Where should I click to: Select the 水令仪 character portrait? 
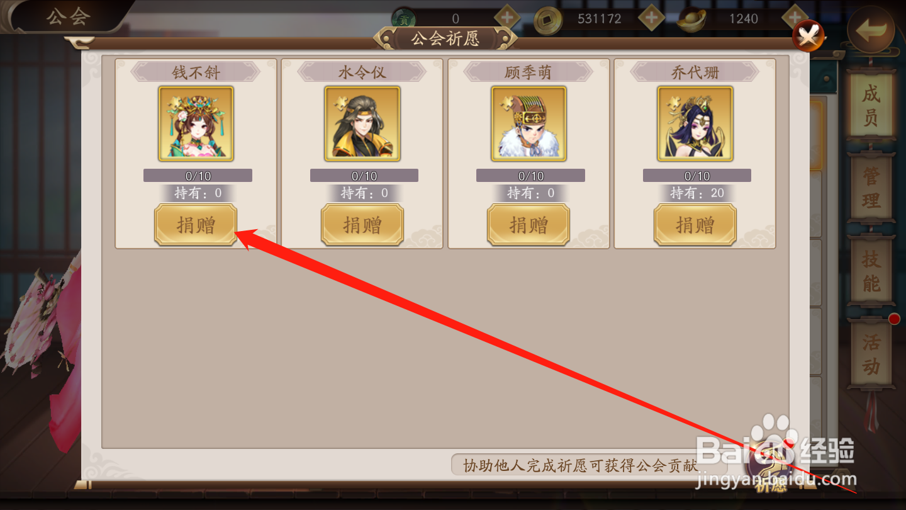(362, 123)
